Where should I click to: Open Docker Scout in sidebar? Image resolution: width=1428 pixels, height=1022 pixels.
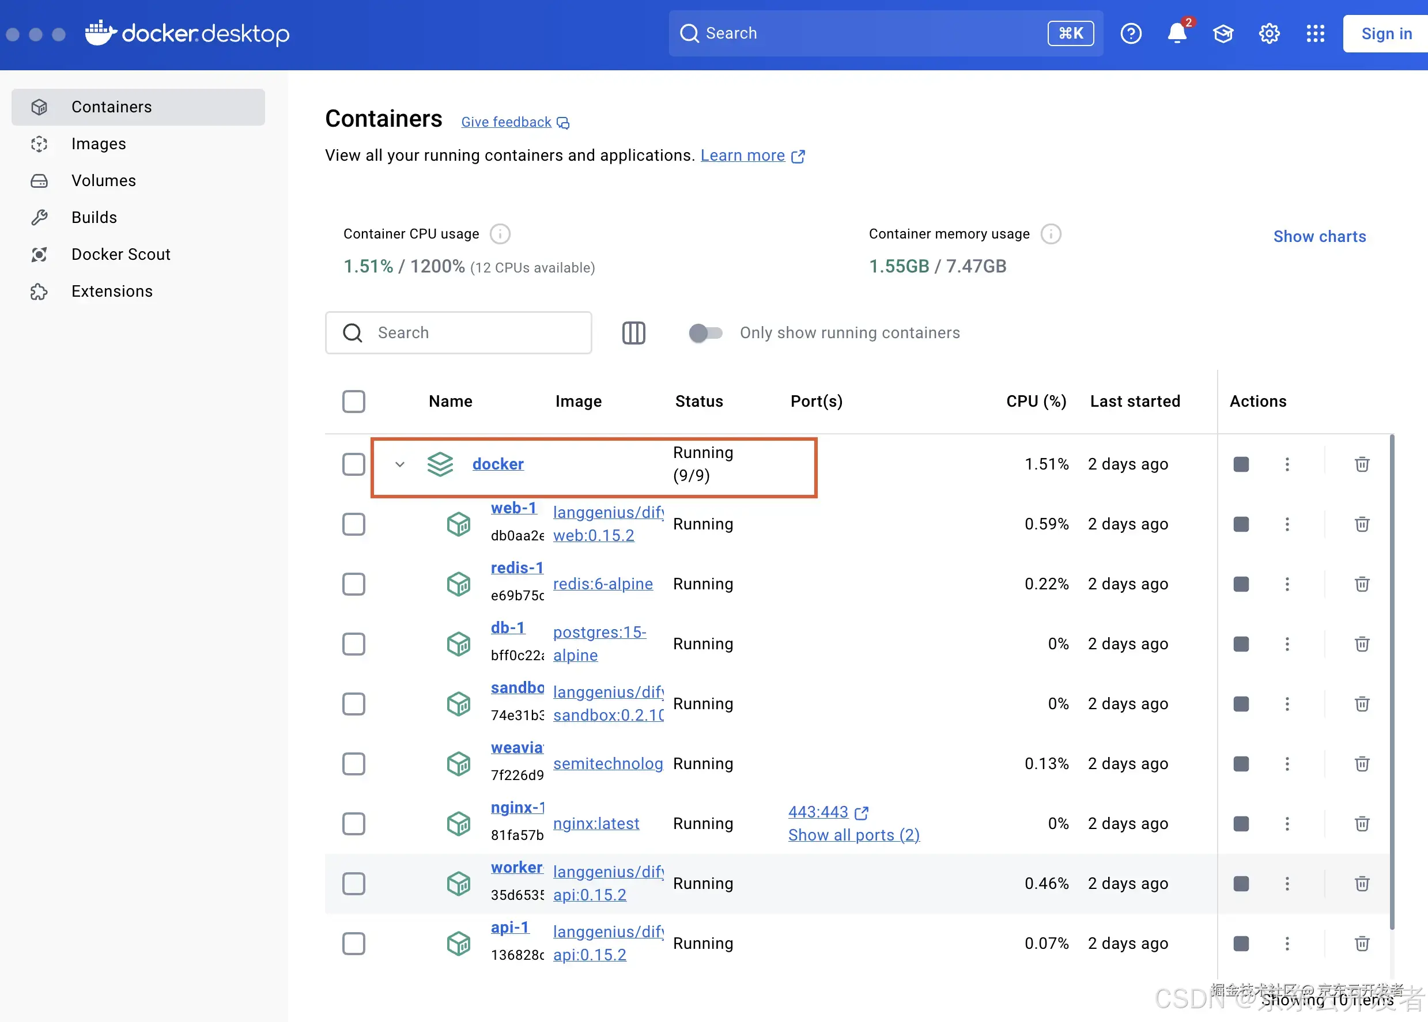point(121,254)
